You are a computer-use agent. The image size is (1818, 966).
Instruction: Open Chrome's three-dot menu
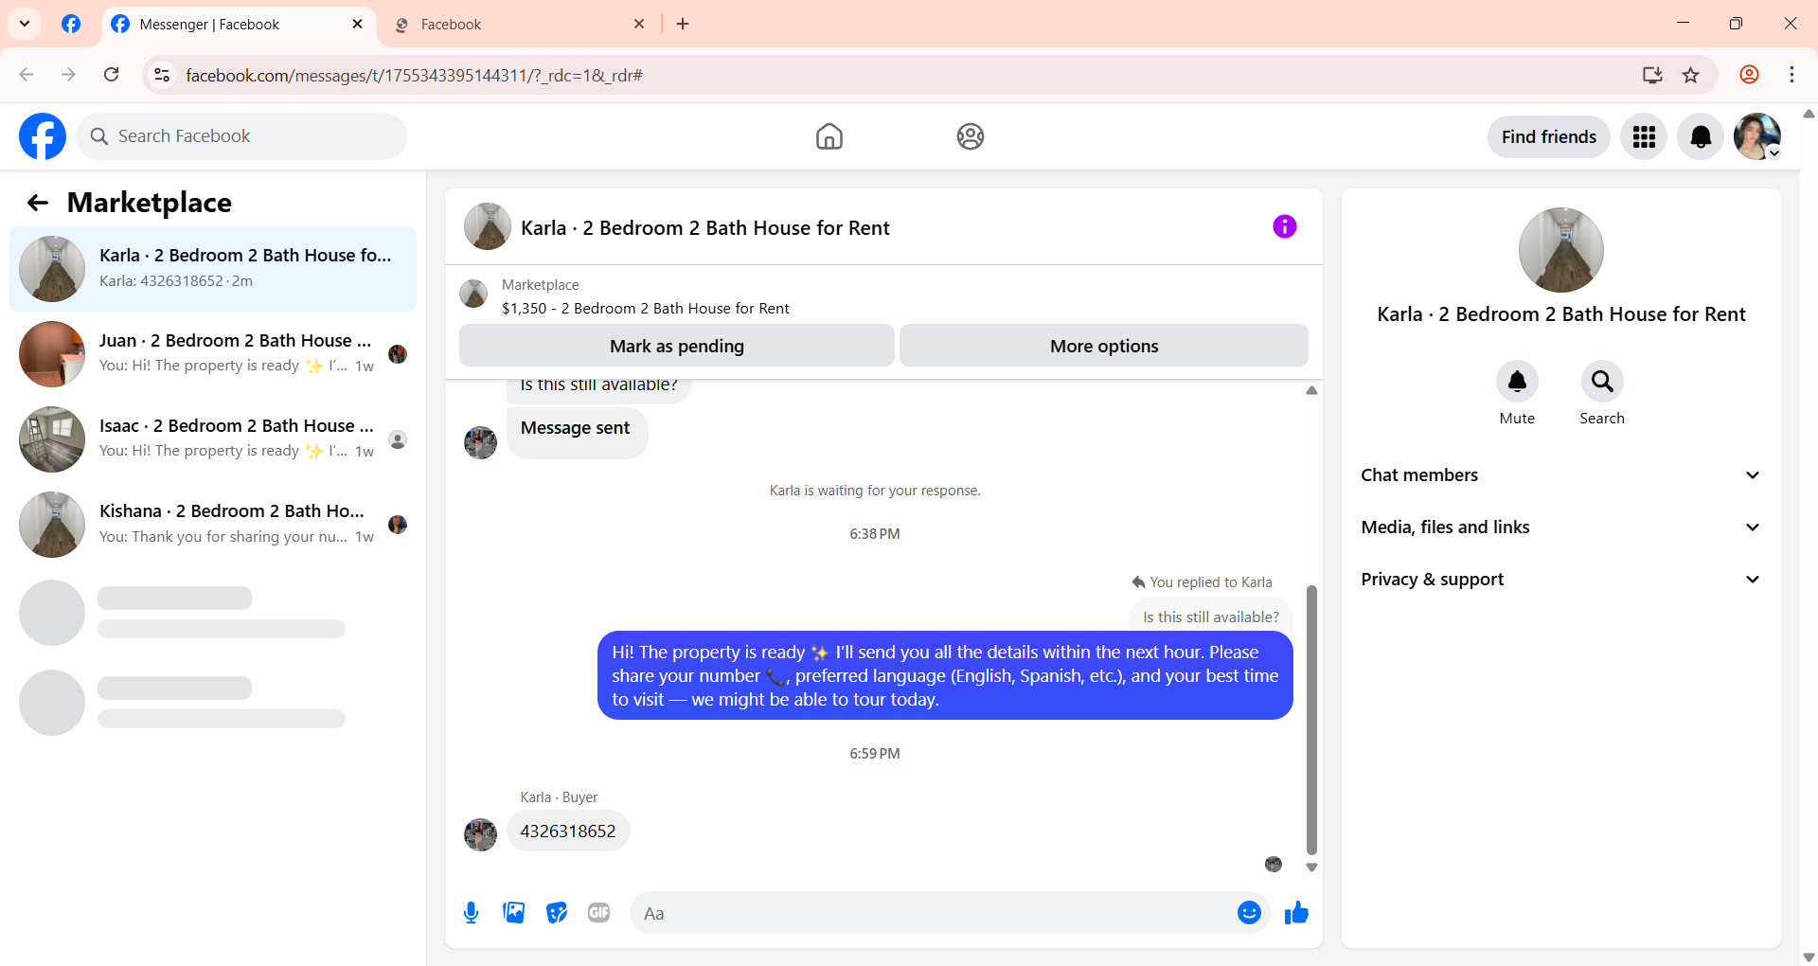1791,75
